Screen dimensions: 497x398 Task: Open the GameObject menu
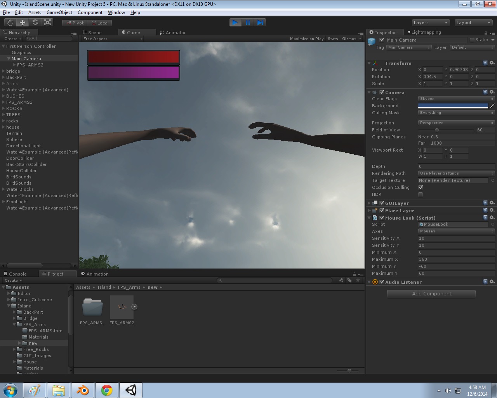click(x=59, y=12)
